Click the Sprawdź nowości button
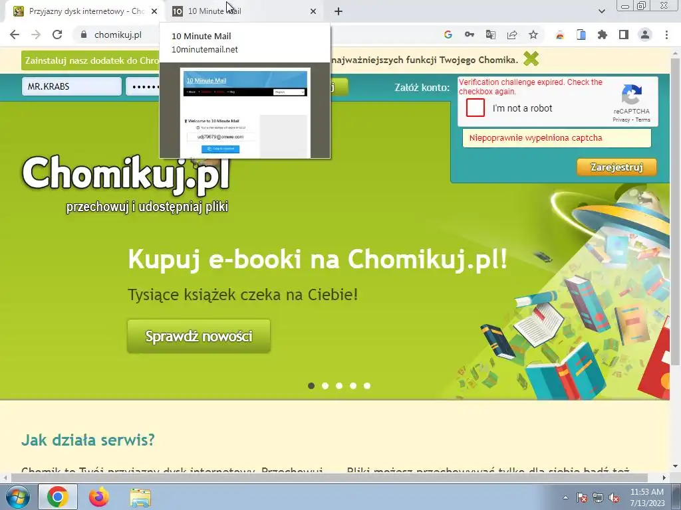Image resolution: width=681 pixels, height=510 pixels. pos(199,336)
